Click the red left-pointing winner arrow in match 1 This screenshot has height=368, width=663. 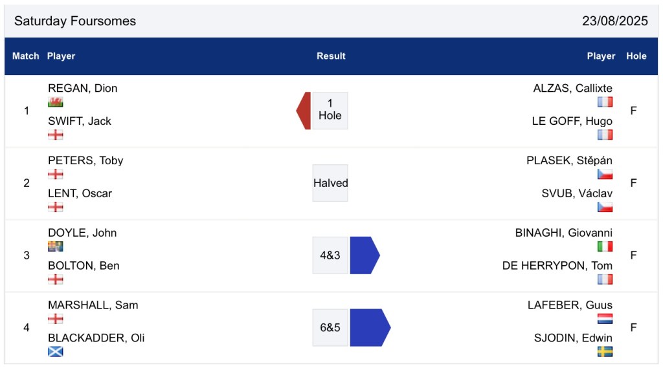tap(304, 111)
